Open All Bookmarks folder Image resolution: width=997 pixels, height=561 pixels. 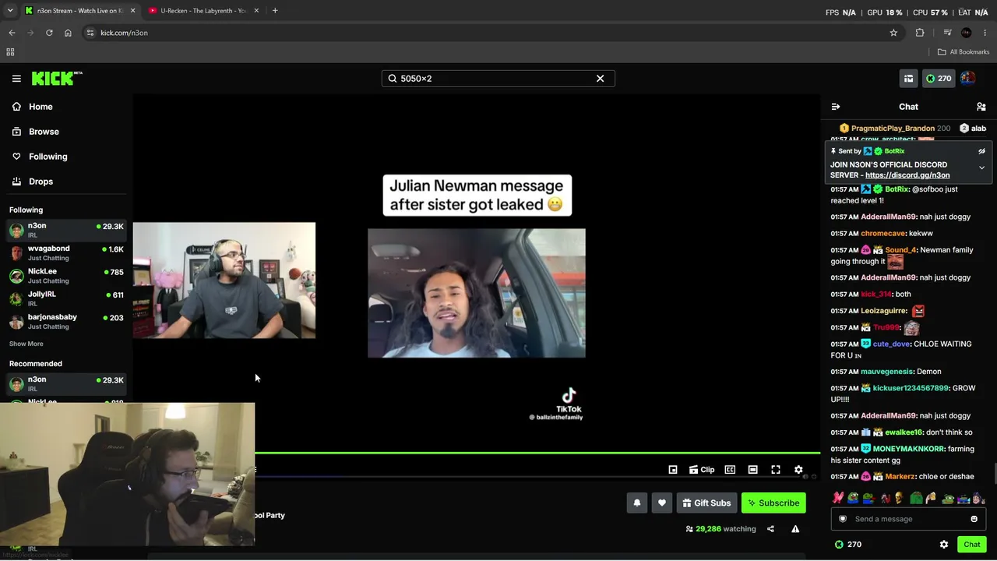tap(964, 52)
